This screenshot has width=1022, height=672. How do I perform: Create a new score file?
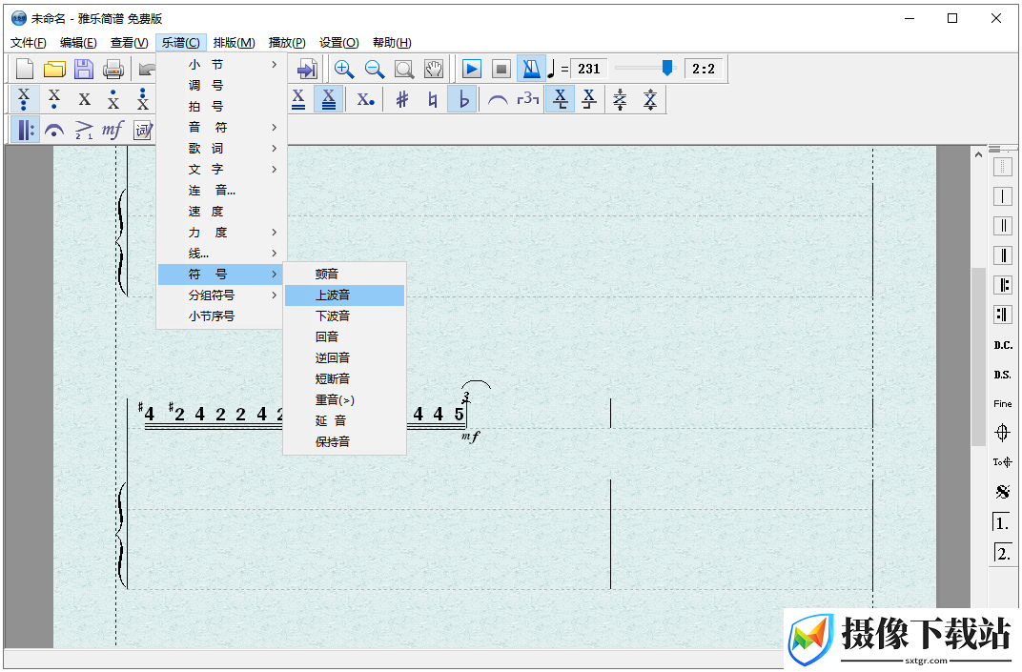(25, 69)
